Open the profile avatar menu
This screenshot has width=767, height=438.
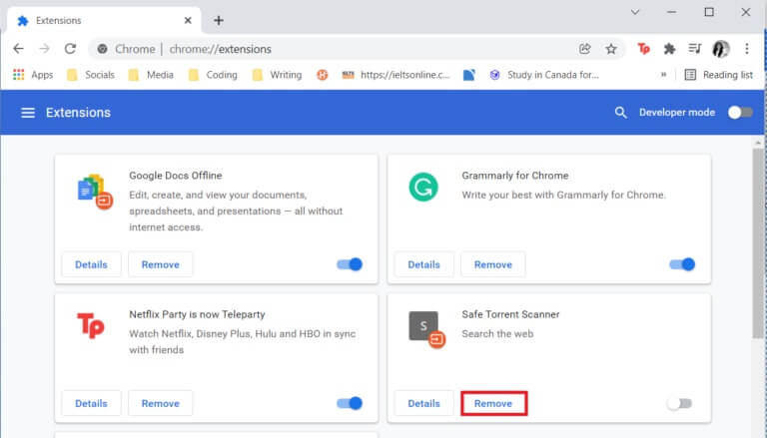[720, 49]
